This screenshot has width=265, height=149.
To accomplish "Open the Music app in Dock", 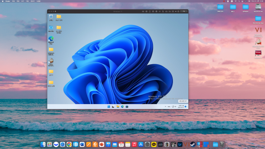I will (134, 144).
